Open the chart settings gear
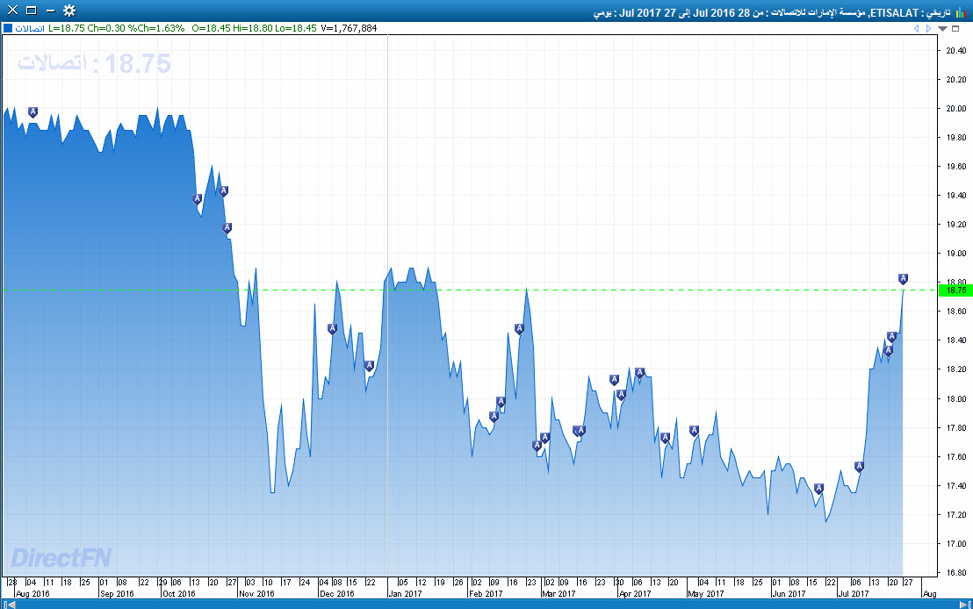 coord(68,11)
